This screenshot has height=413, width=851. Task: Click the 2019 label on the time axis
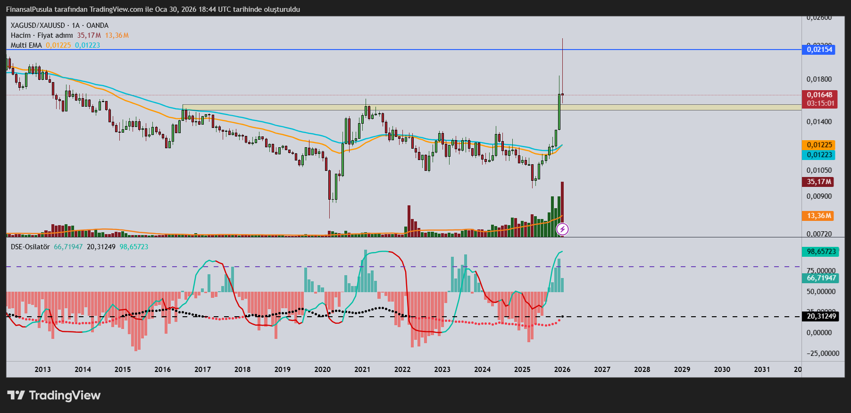pyautogui.click(x=283, y=370)
